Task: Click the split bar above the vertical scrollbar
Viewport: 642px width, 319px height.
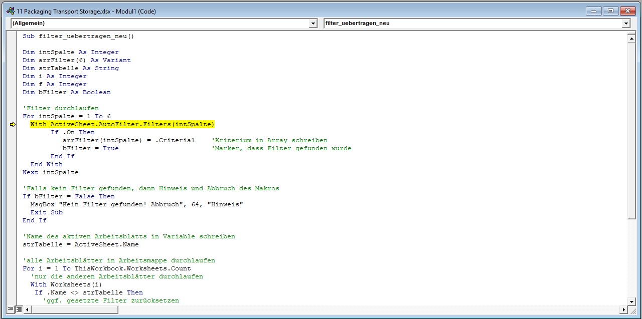Action: [x=631, y=33]
